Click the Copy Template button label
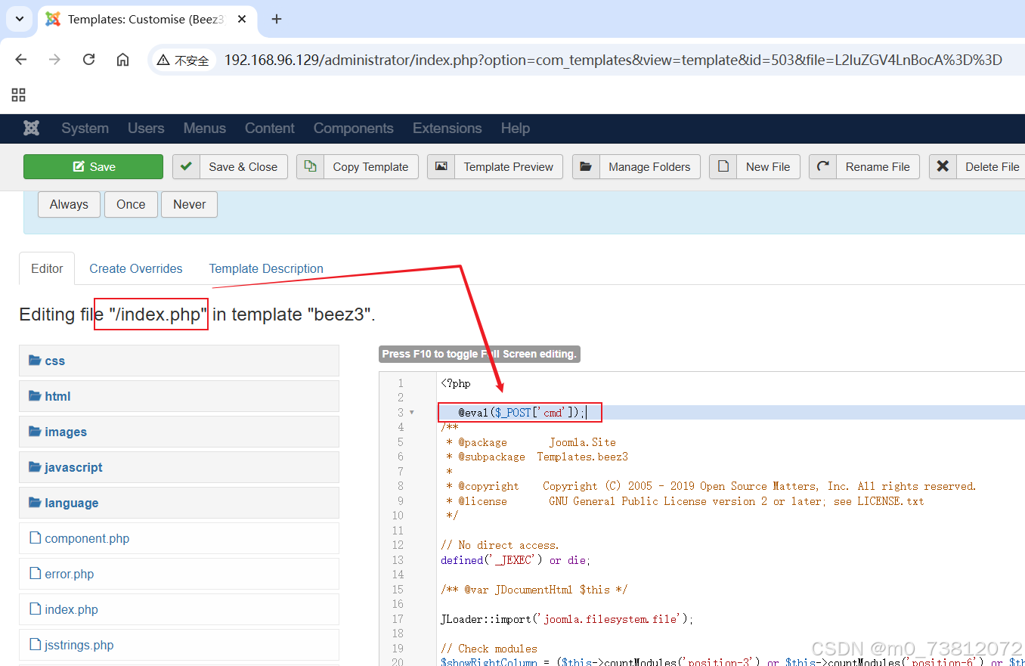 pos(370,167)
